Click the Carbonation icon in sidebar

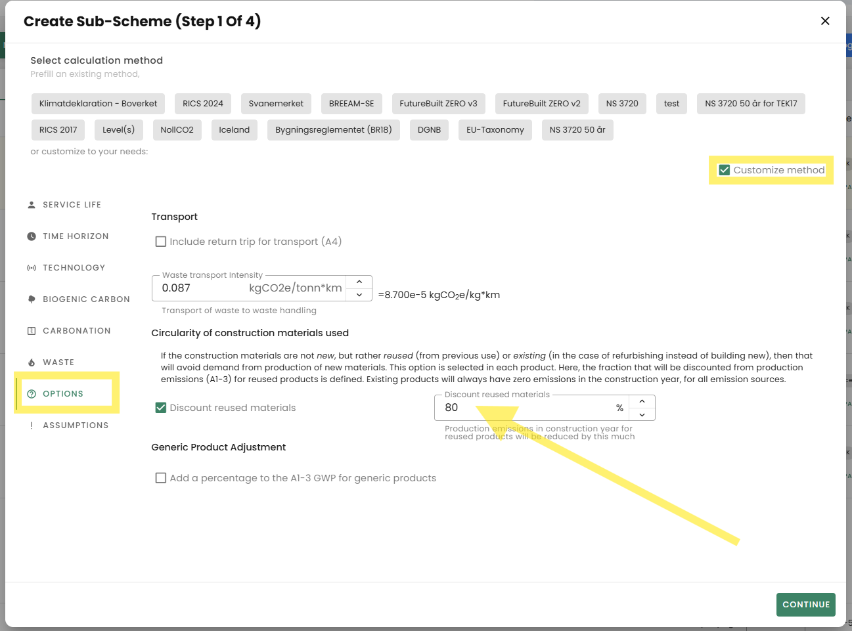pyautogui.click(x=32, y=331)
